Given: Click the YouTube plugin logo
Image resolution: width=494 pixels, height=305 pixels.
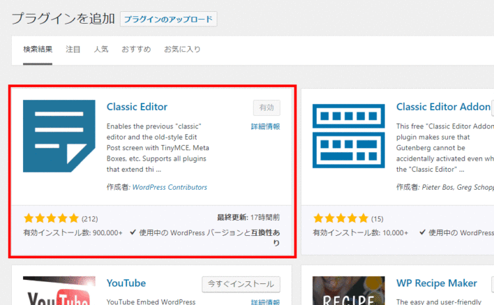Looking at the screenshot, I should pyautogui.click(x=59, y=290).
